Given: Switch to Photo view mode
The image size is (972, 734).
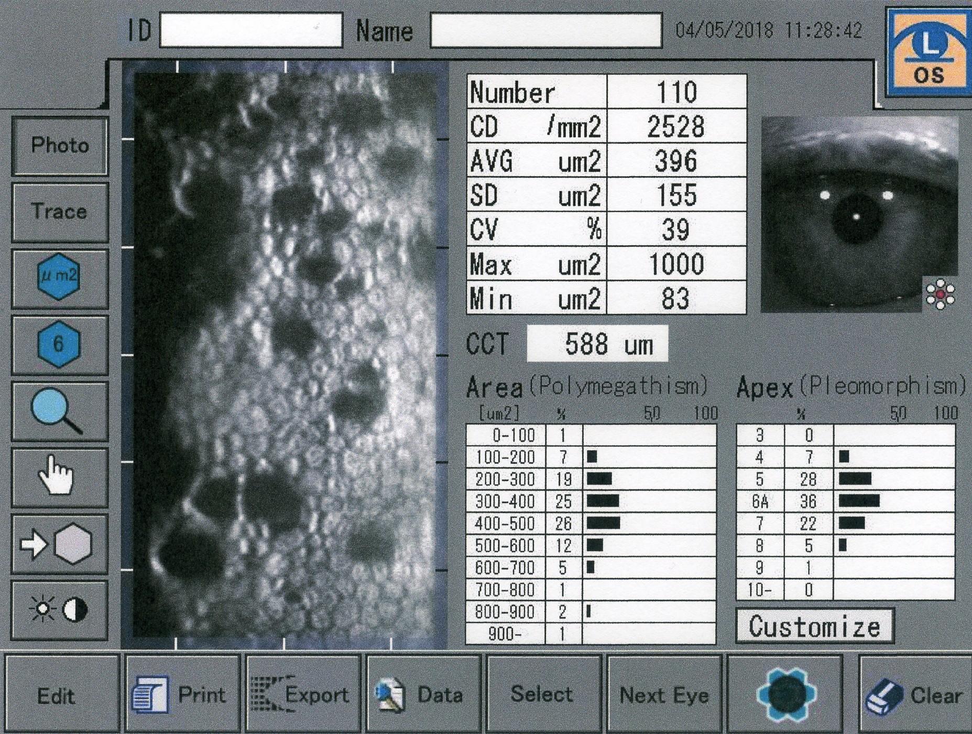Looking at the screenshot, I should 59,146.
